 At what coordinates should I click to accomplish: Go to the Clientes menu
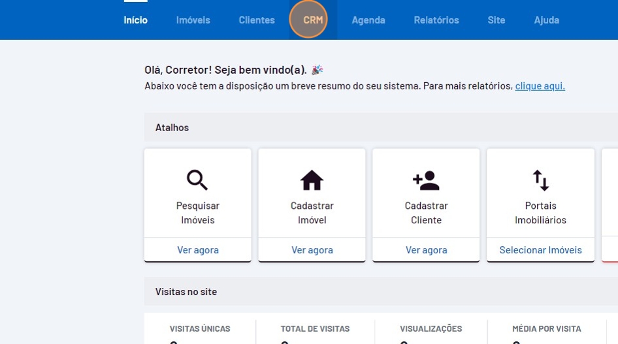click(x=257, y=20)
